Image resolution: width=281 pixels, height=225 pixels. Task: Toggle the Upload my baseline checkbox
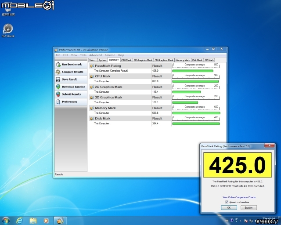point(227,202)
